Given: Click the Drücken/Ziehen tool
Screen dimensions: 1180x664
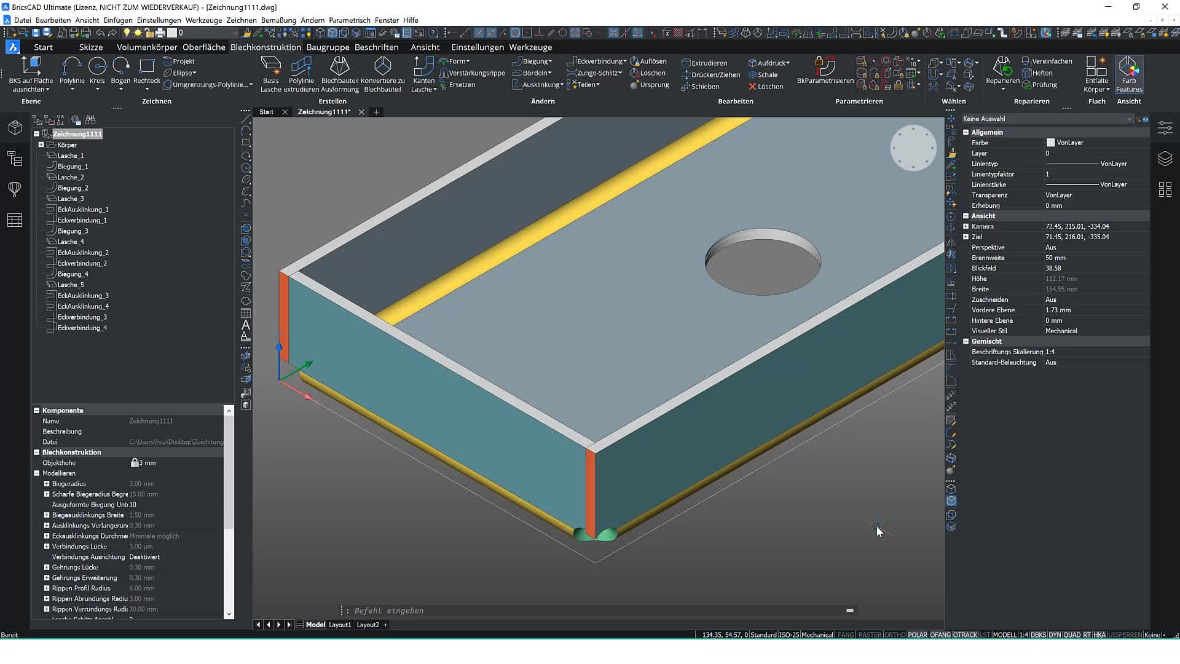Looking at the screenshot, I should (x=710, y=74).
